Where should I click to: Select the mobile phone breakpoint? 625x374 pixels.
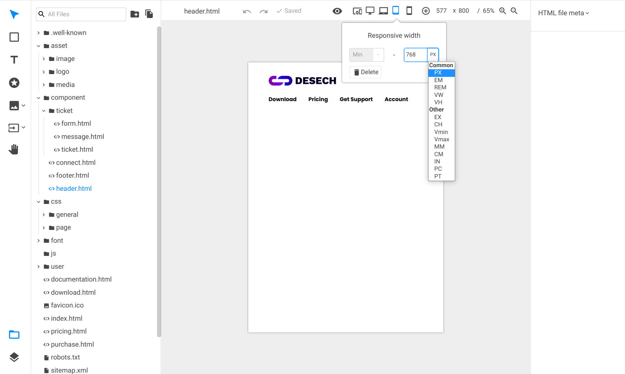pyautogui.click(x=409, y=11)
